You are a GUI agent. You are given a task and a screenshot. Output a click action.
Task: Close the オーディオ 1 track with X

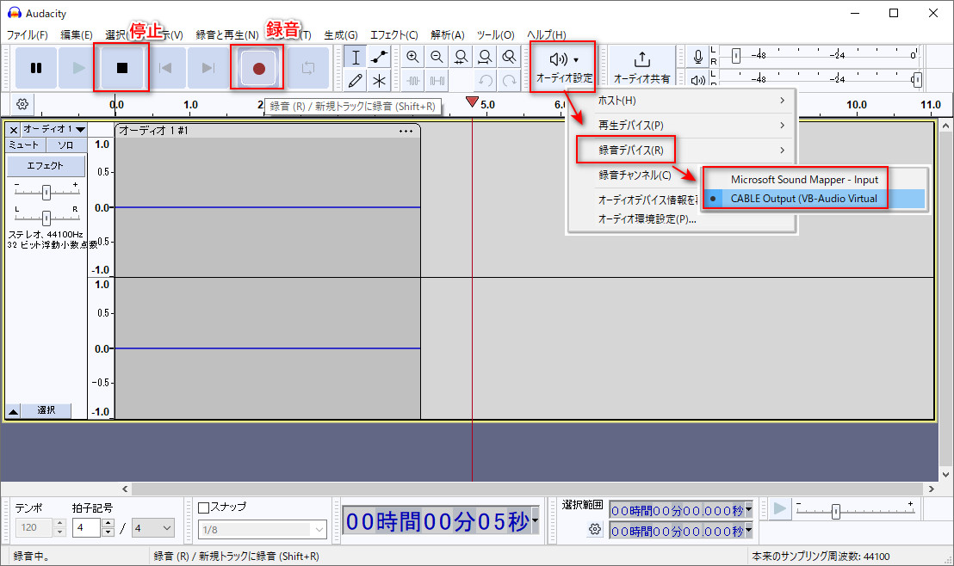tap(14, 130)
